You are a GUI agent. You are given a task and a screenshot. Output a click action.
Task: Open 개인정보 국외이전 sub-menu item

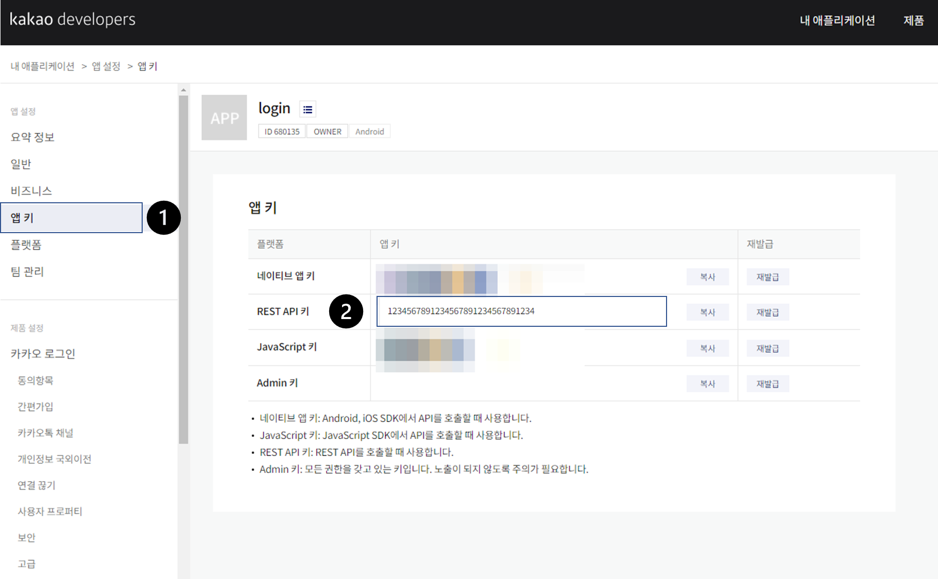pyautogui.click(x=55, y=459)
